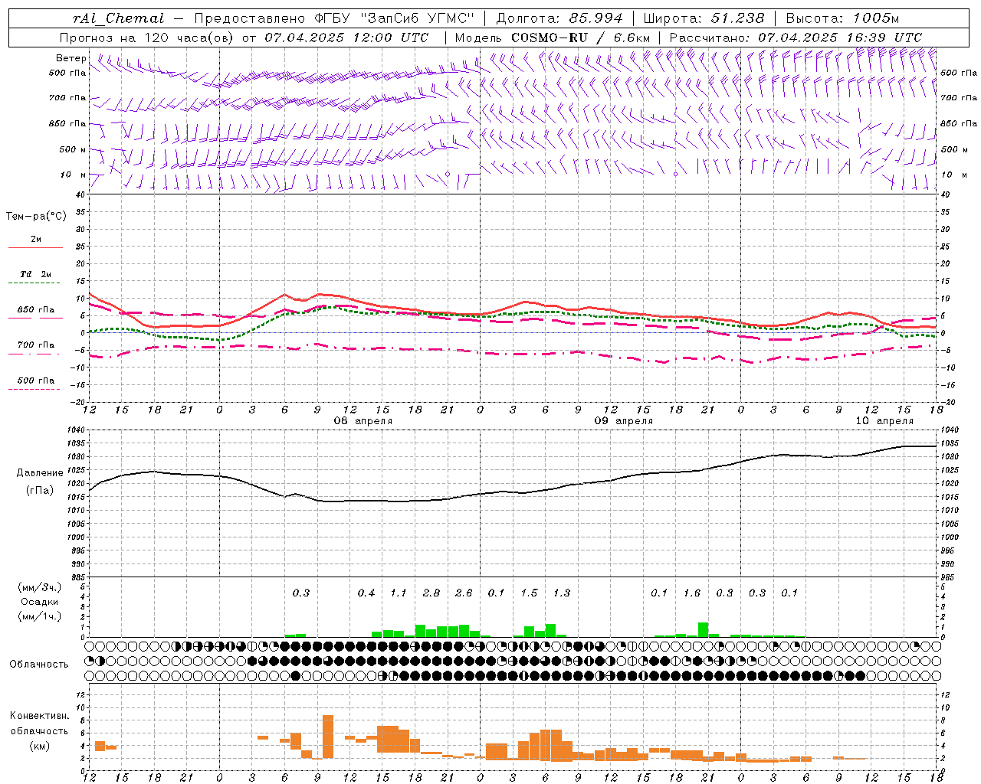Click the '(гПа)' unit under Давление
This screenshot has height=784, width=981.
(40, 491)
